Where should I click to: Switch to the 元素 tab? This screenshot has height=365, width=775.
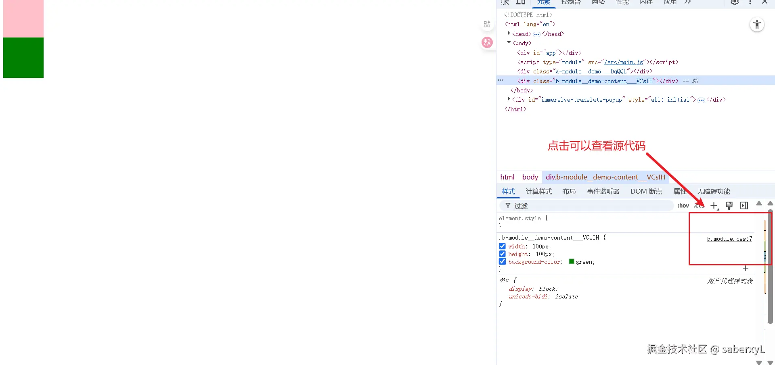pyautogui.click(x=544, y=3)
